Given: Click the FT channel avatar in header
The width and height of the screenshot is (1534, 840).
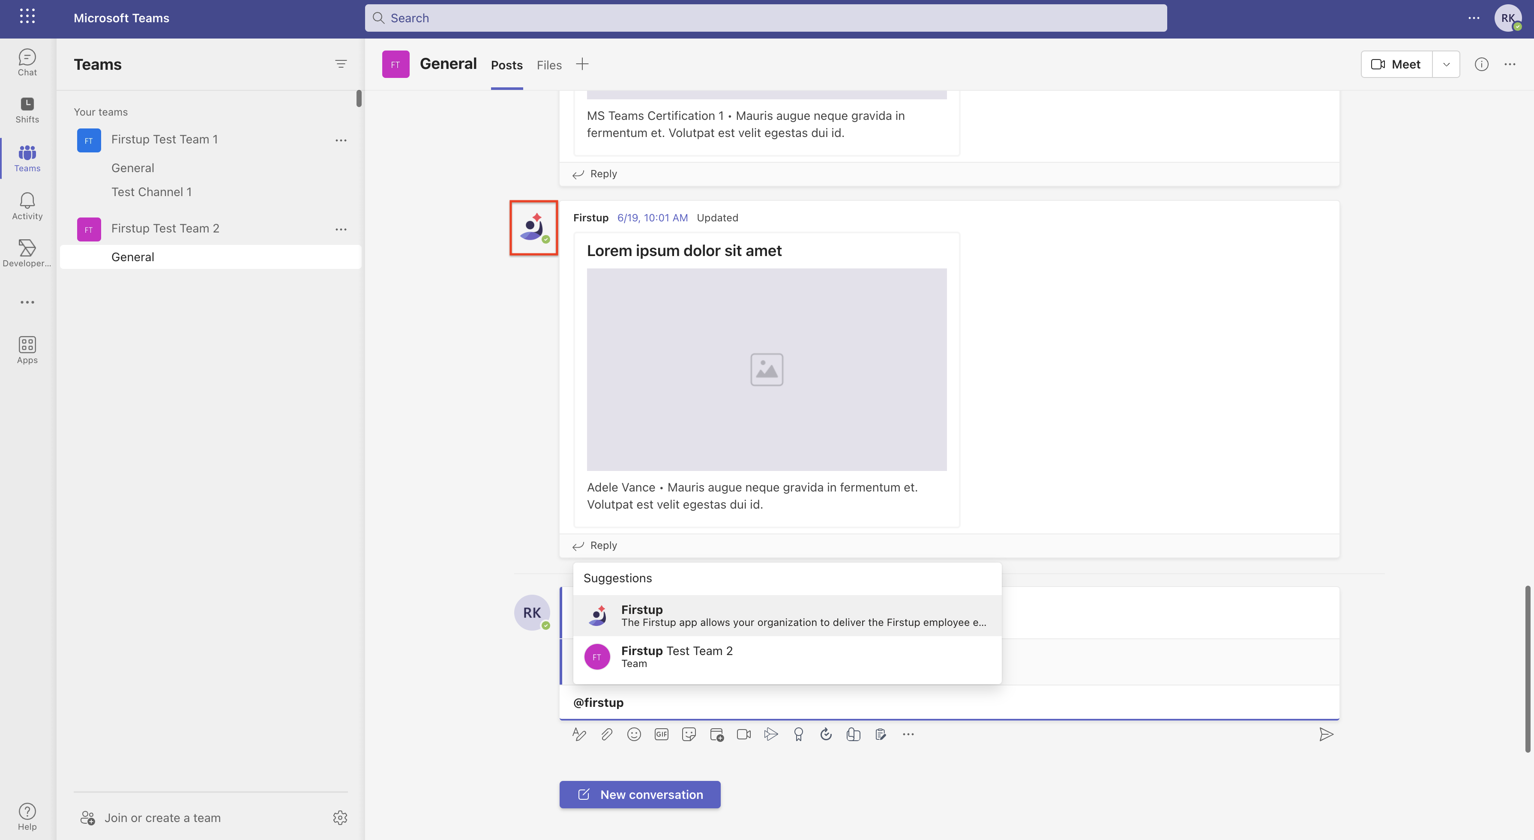Looking at the screenshot, I should tap(395, 64).
